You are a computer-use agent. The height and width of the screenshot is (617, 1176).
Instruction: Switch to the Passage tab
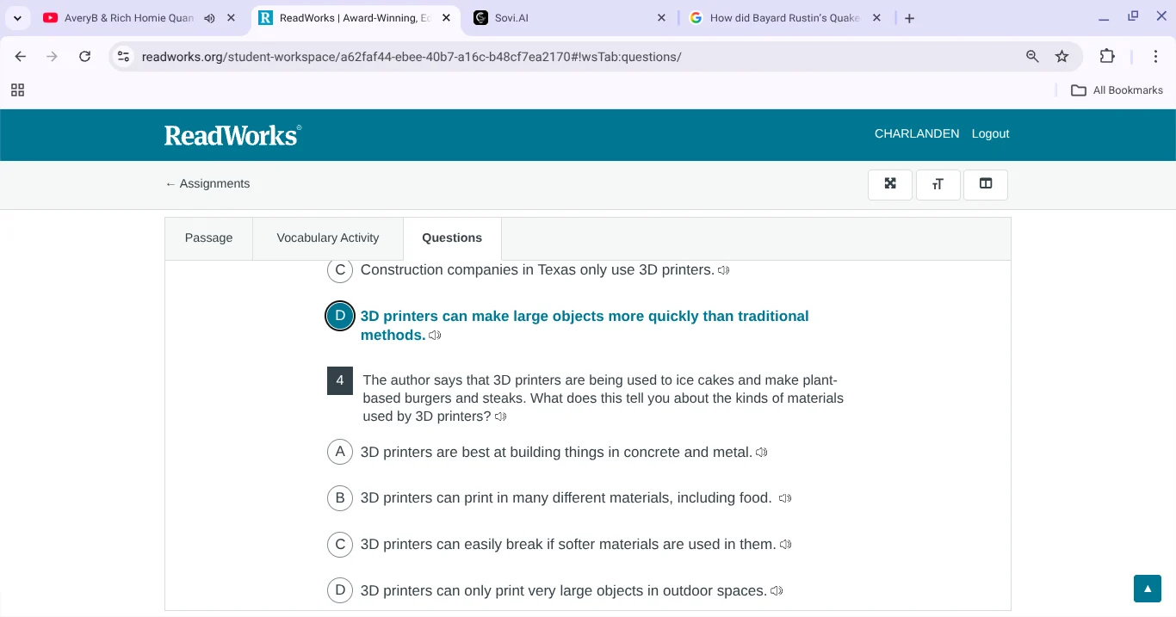click(208, 238)
